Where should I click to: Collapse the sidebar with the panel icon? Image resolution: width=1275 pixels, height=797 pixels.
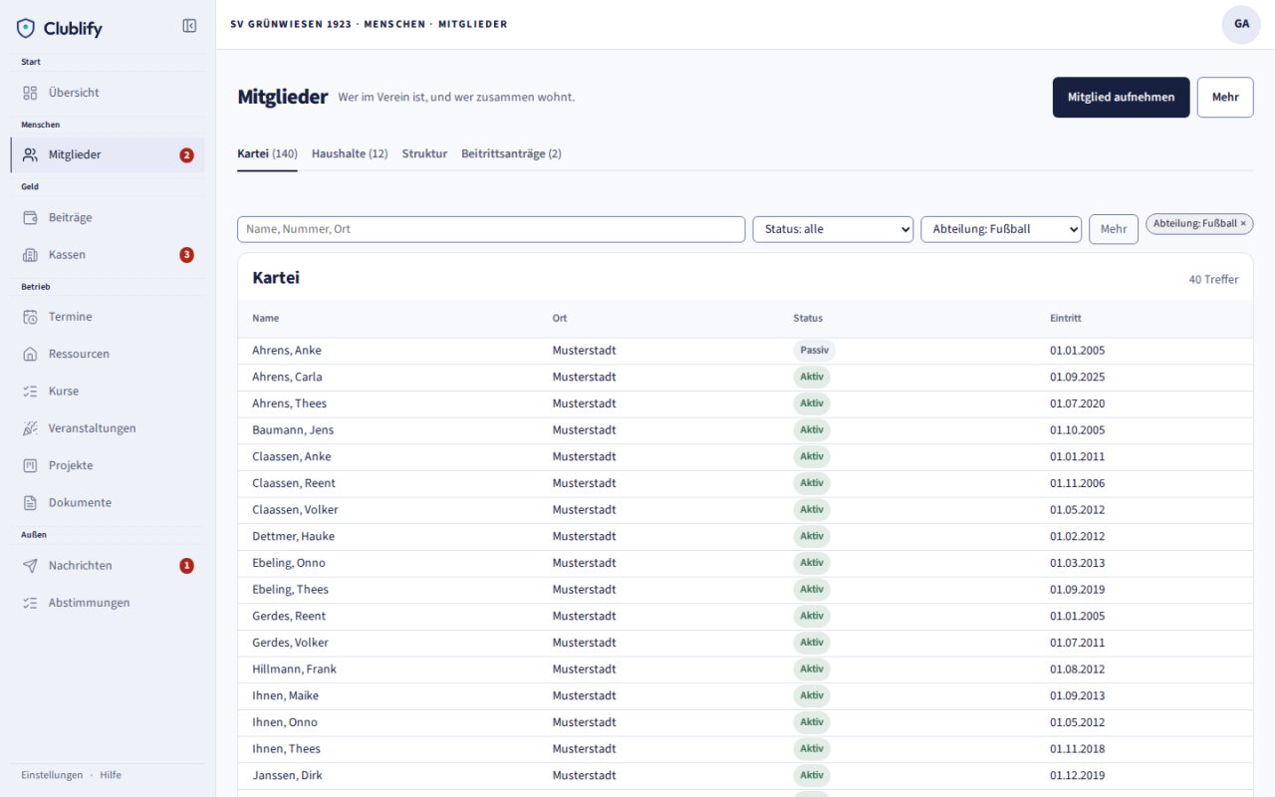189,26
